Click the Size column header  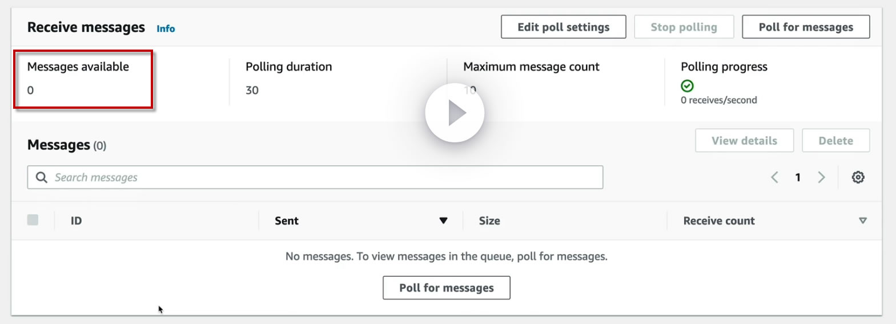pyautogui.click(x=489, y=221)
